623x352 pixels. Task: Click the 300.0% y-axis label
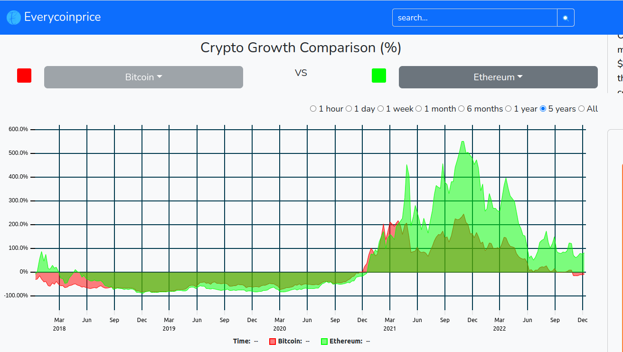tap(19, 200)
